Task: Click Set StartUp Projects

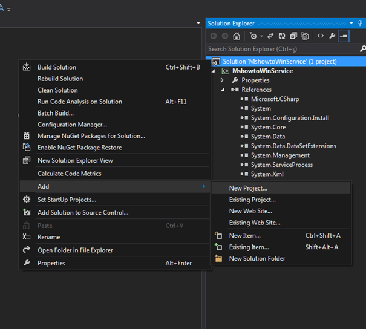Action: 114,200
